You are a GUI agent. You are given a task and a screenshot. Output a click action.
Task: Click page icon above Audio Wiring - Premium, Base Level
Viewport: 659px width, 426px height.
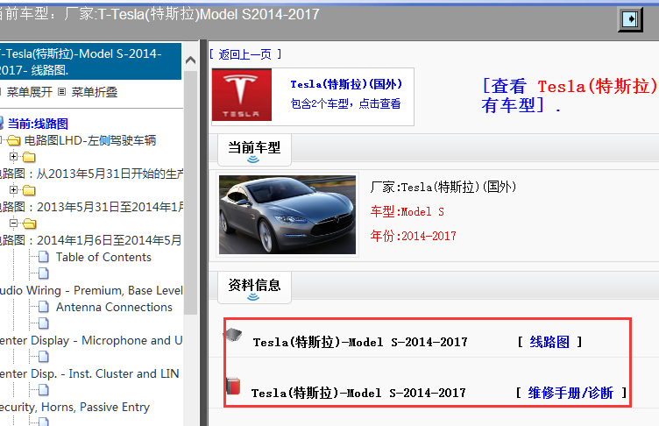click(x=43, y=273)
